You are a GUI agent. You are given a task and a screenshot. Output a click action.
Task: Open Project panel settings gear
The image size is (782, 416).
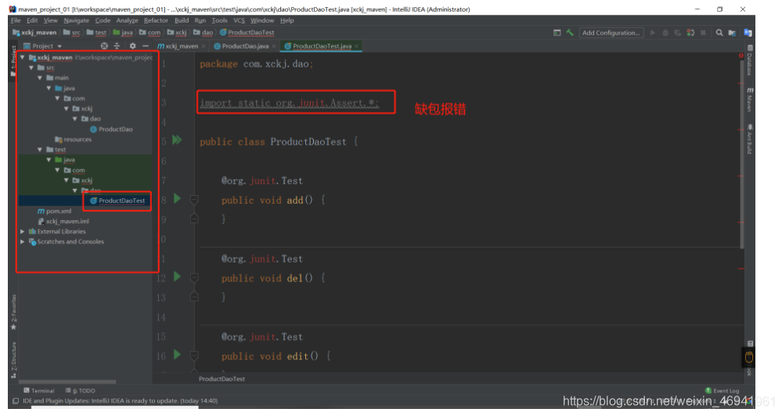(x=132, y=46)
